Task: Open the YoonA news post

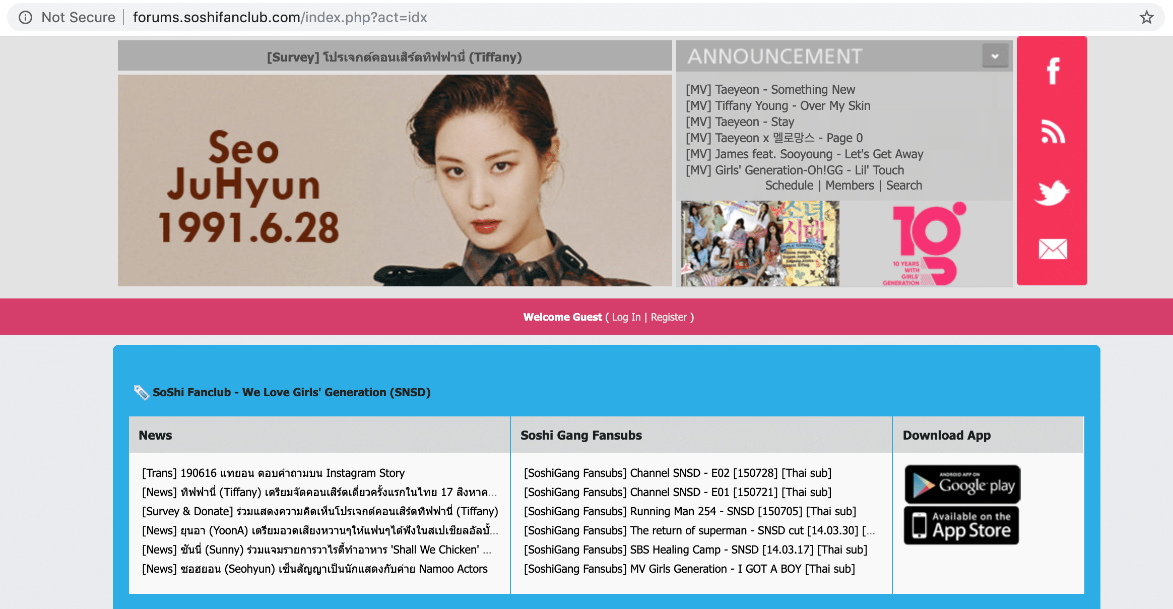Action: pos(320,530)
